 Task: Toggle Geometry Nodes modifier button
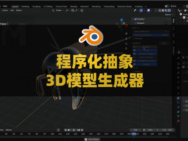[x=145, y=54]
